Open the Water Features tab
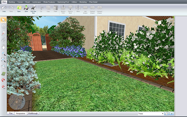Screen dimensions: 187x117 [x=49, y=2]
